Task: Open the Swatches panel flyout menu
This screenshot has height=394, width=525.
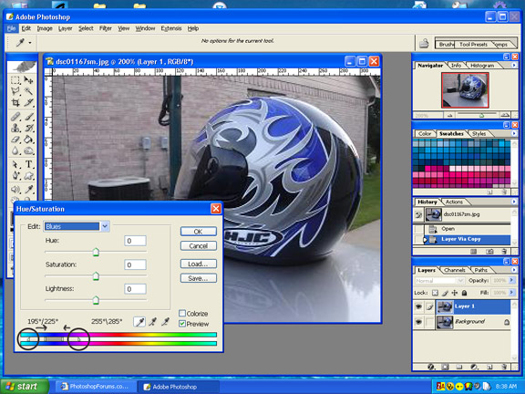Action: (514, 133)
